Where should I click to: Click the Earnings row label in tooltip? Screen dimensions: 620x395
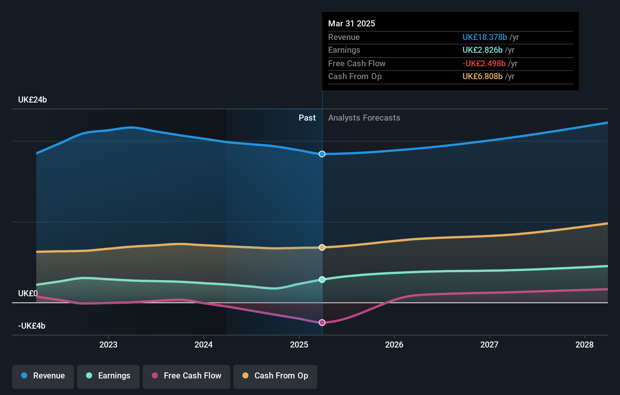[344, 50]
